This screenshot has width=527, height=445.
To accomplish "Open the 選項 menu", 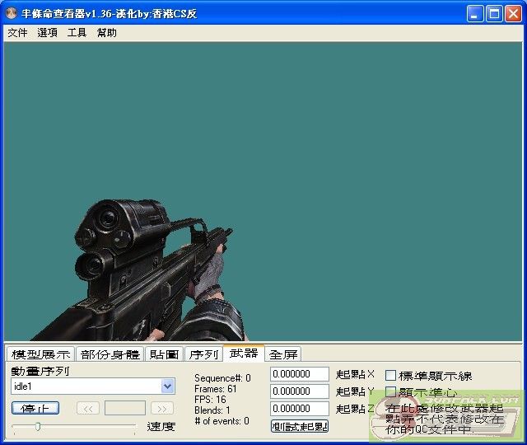I will point(47,33).
